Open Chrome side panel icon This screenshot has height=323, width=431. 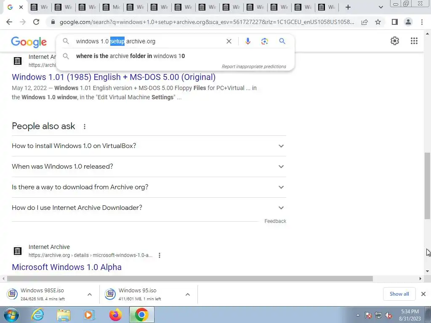tap(395, 22)
